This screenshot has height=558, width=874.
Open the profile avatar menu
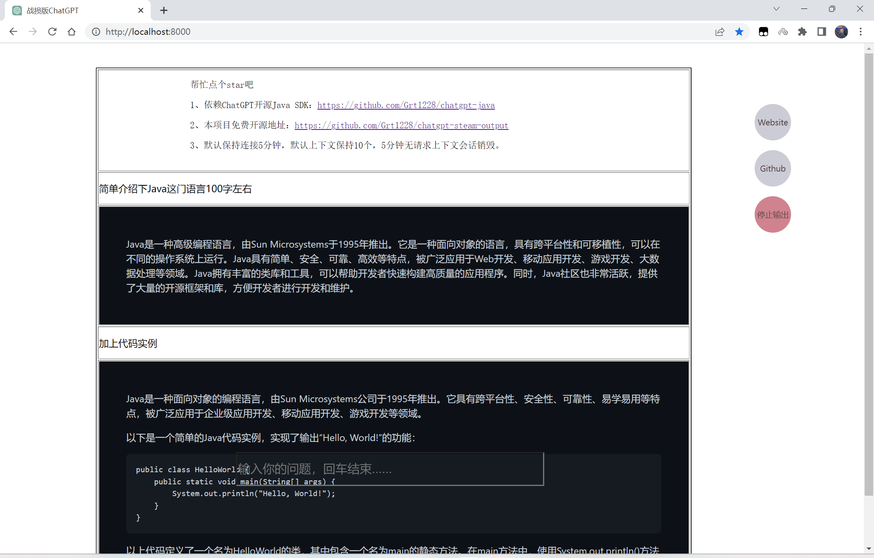click(841, 32)
